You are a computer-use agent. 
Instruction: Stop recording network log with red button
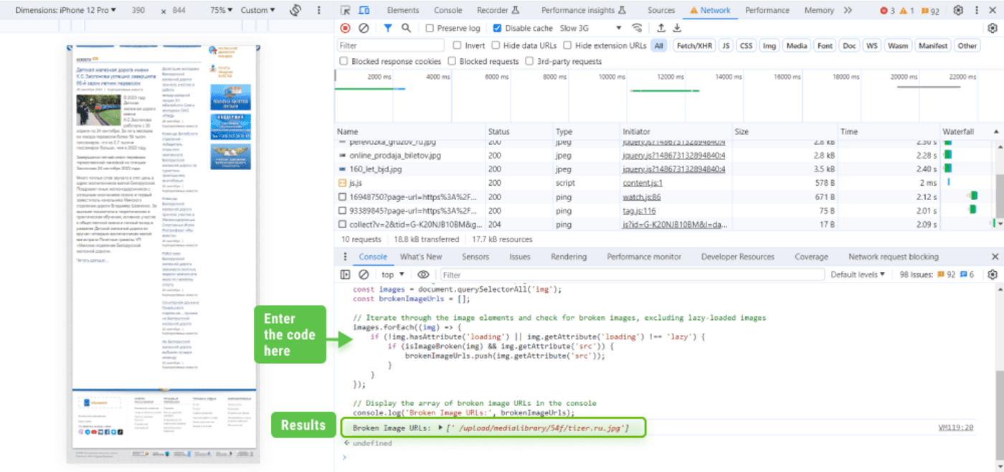pos(345,28)
